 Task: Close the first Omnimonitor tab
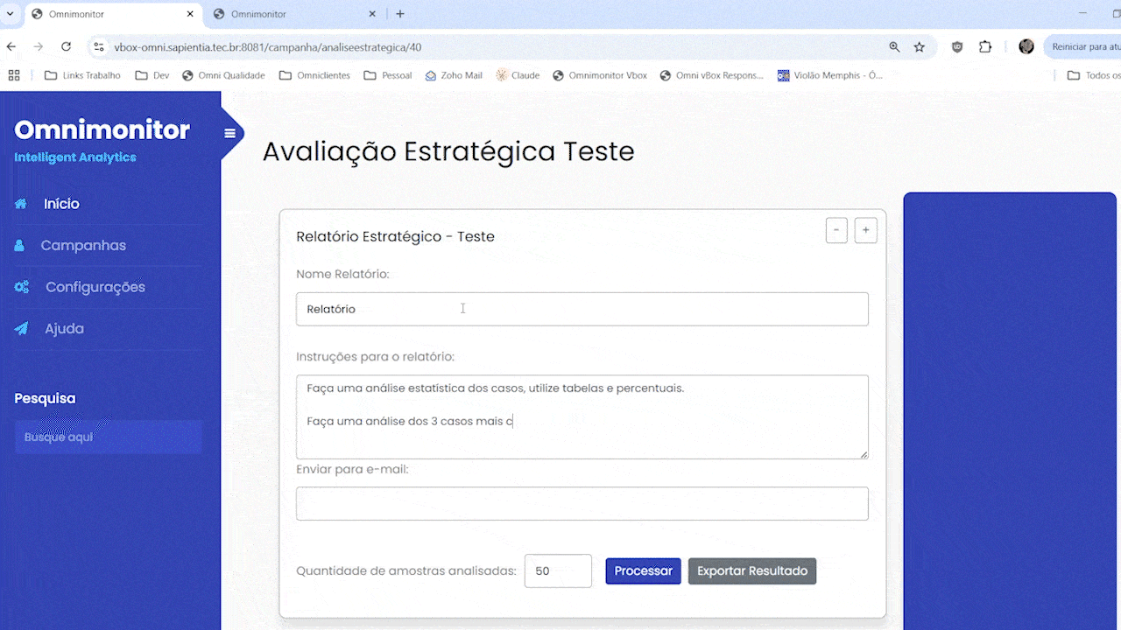click(x=190, y=14)
